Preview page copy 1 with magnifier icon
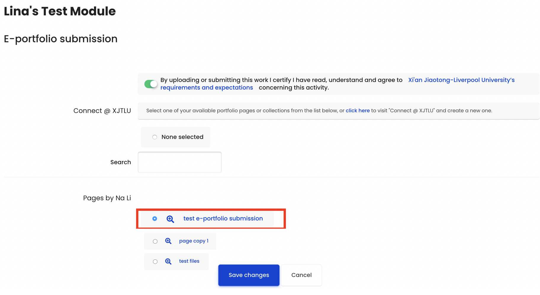 [168, 241]
